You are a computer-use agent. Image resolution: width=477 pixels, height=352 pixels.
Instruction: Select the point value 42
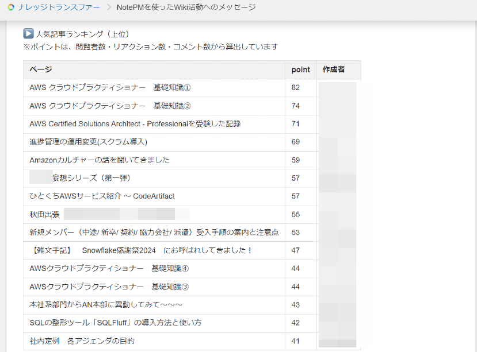pos(296,323)
